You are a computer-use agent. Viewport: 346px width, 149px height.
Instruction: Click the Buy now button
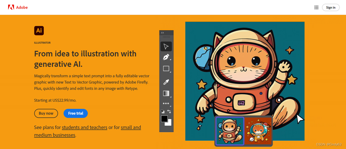click(x=46, y=113)
